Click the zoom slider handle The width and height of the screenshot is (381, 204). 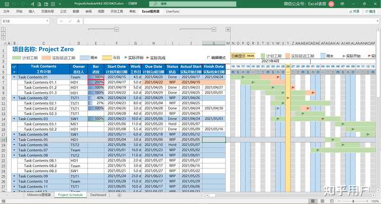point(353,201)
